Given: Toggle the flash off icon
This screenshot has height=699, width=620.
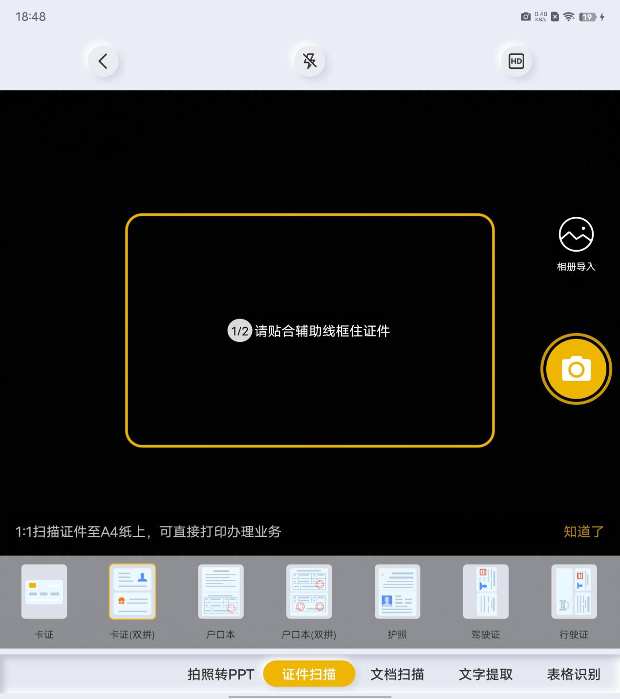Looking at the screenshot, I should [310, 61].
